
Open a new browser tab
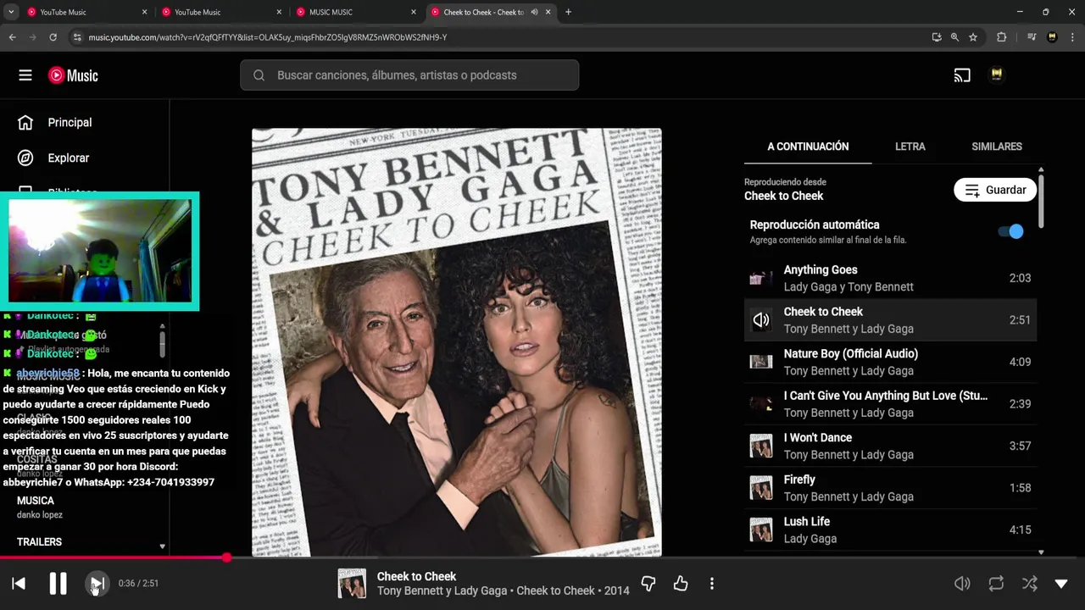coord(568,12)
